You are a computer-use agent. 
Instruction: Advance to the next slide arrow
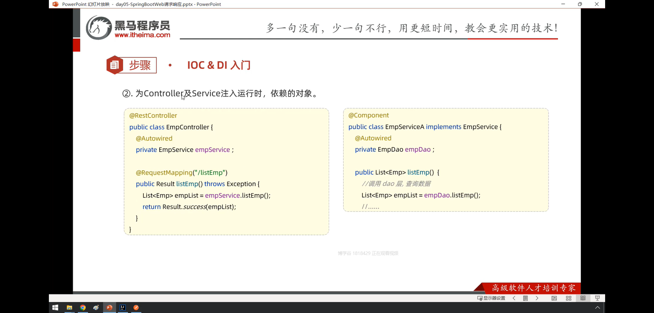(537, 298)
